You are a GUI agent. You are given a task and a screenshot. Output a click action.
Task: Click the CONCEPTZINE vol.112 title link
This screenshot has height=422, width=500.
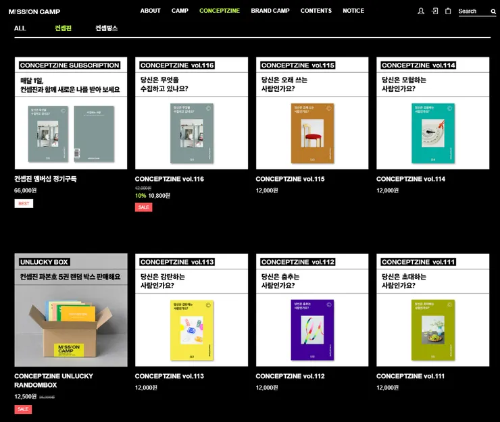tap(290, 376)
